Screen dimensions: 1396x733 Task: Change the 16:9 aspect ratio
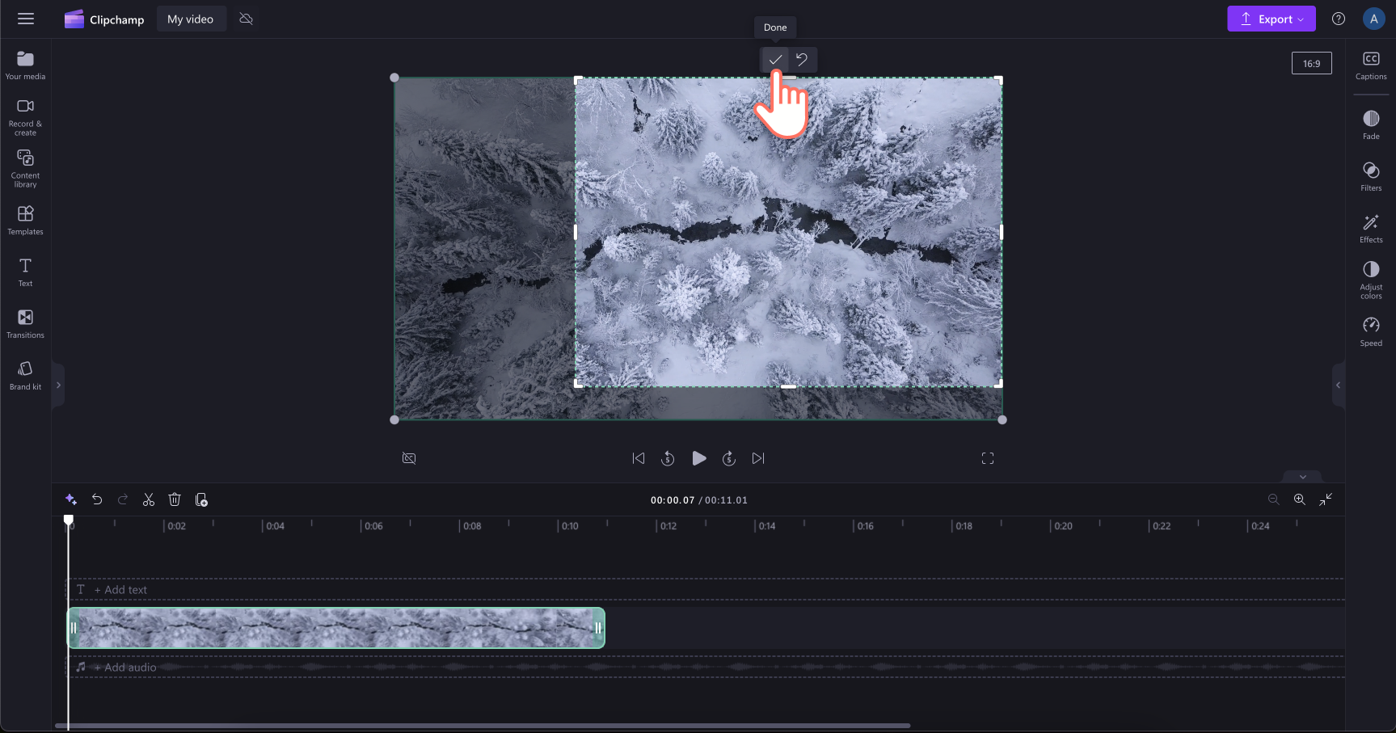(1311, 63)
